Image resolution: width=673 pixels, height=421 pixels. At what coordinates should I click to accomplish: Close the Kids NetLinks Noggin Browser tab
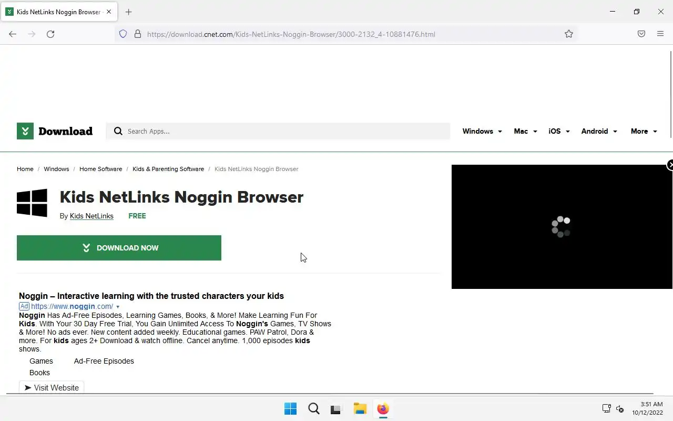click(109, 12)
